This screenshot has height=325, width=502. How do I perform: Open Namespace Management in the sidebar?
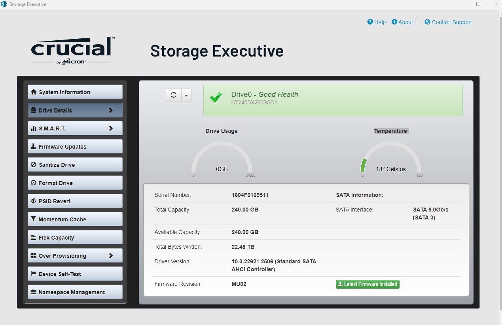coord(75,292)
